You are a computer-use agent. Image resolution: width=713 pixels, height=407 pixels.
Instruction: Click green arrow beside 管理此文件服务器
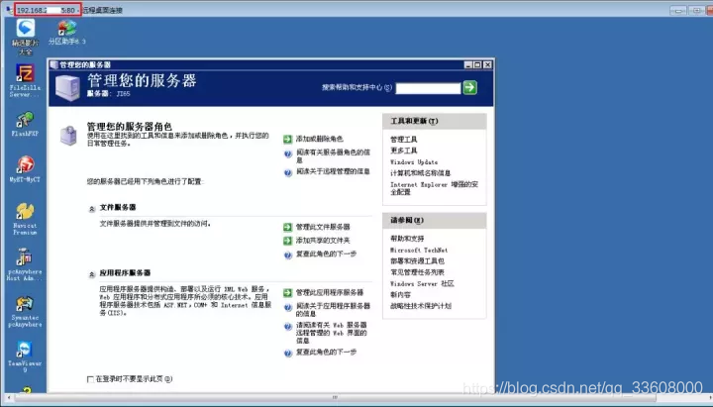click(287, 227)
